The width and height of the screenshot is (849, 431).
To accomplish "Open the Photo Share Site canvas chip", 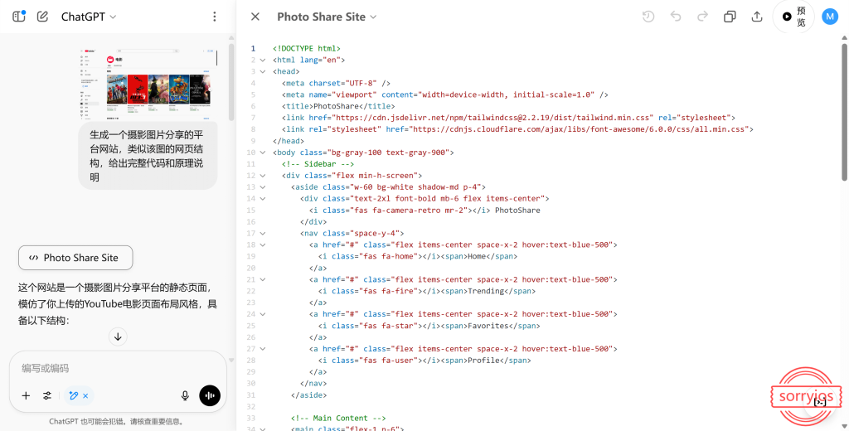I will tap(75, 258).
